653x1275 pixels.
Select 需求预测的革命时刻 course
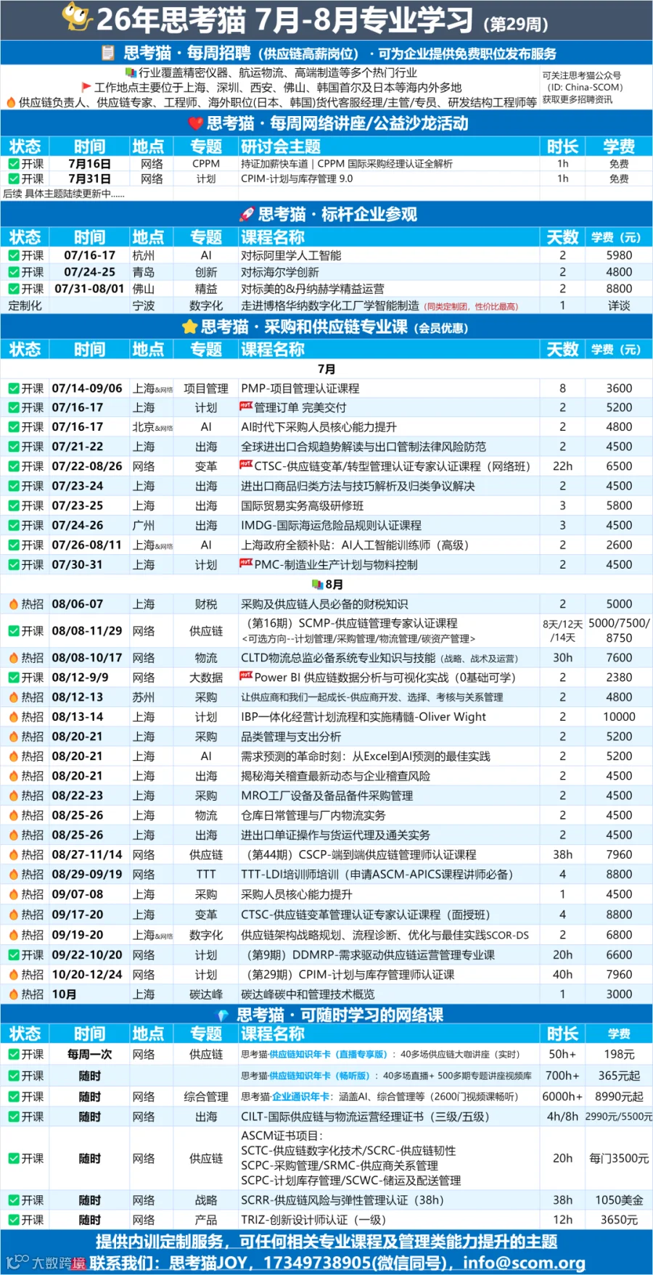coord(366,756)
